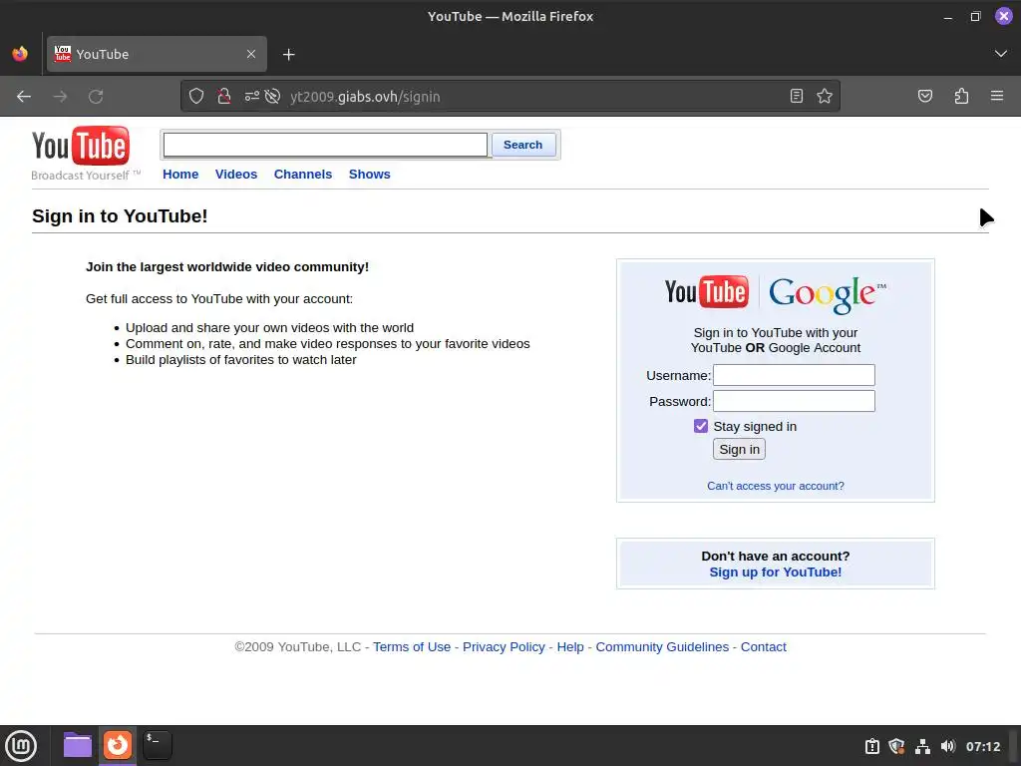Click the YouTube logo in page header

81,146
